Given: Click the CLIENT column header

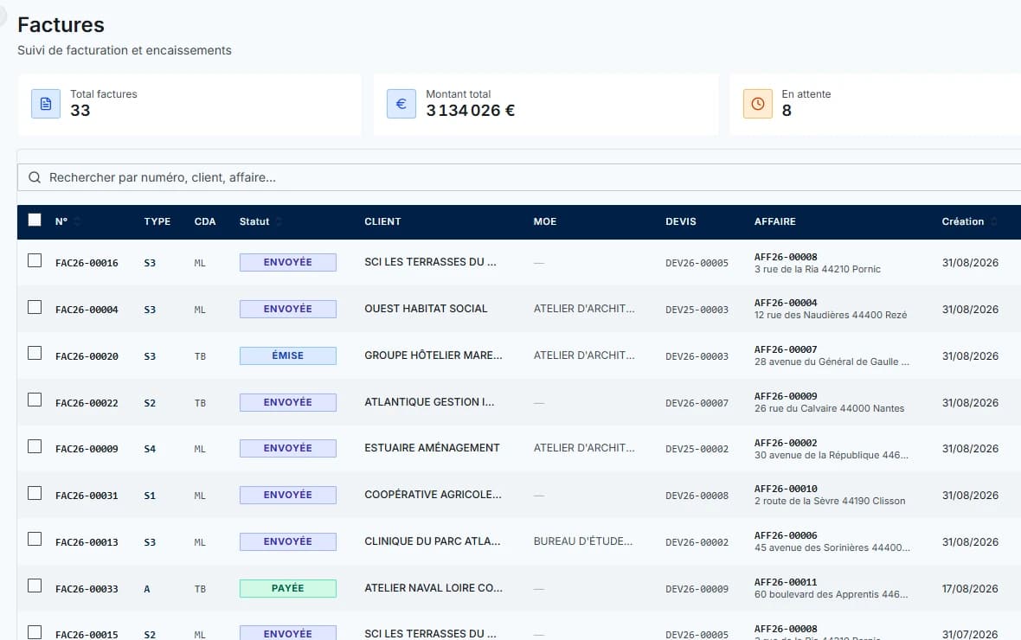Looking at the screenshot, I should (x=382, y=221).
